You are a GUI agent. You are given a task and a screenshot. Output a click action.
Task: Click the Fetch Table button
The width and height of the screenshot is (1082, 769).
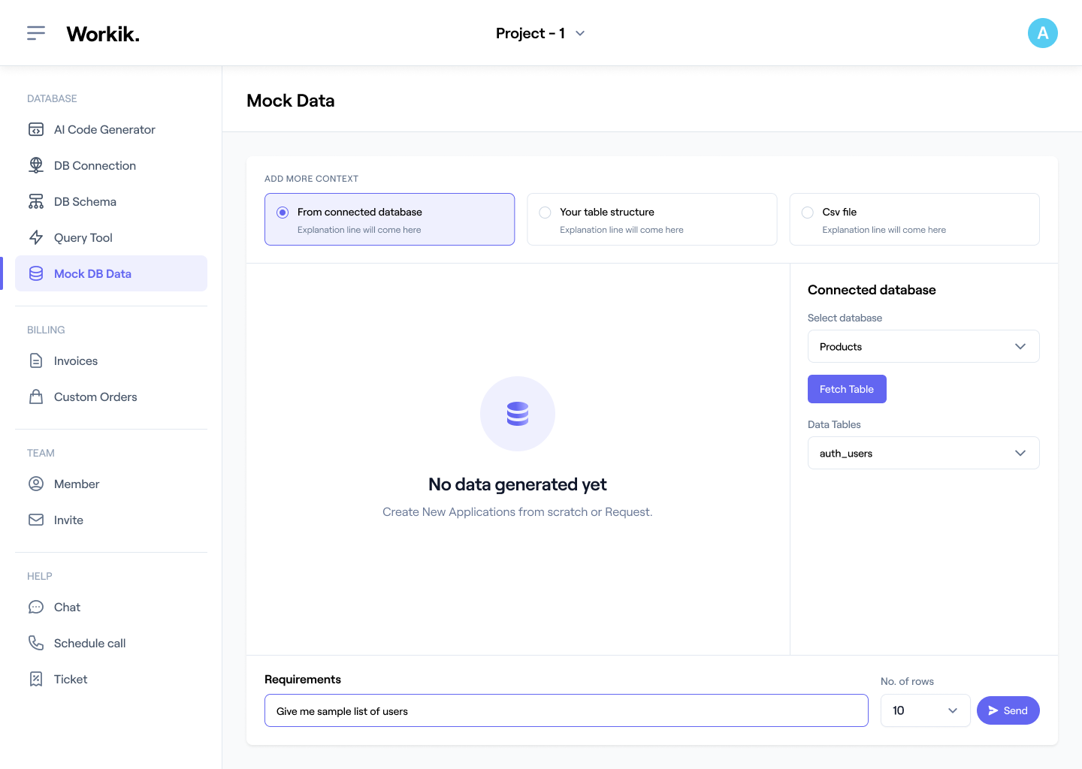(x=847, y=389)
